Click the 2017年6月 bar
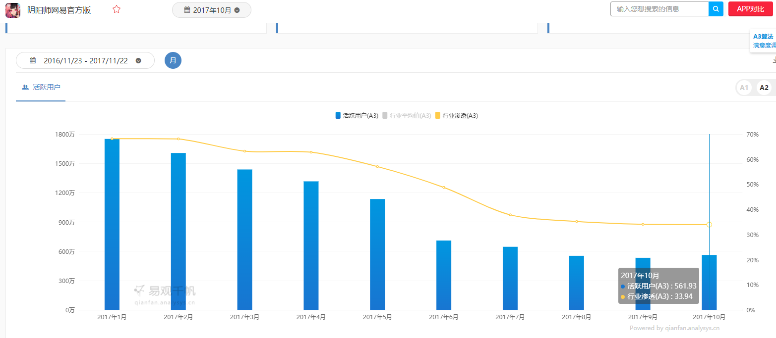The image size is (776, 338). (x=444, y=275)
